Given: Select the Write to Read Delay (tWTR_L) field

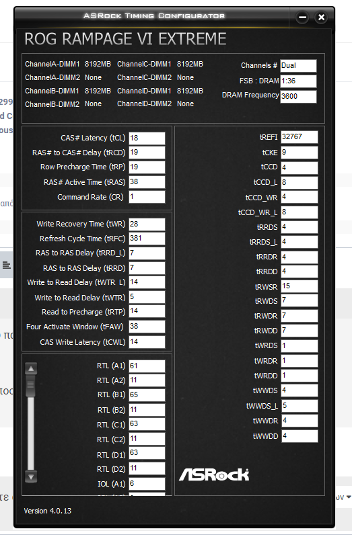Looking at the screenshot, I should (147, 282).
